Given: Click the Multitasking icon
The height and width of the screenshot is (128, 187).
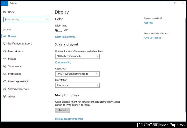Looking at the screenshot, I should 5,74.
